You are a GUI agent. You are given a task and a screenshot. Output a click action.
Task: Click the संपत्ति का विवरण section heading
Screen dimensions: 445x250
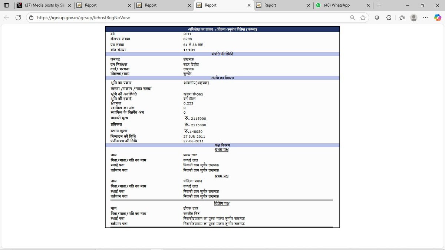coord(222,78)
